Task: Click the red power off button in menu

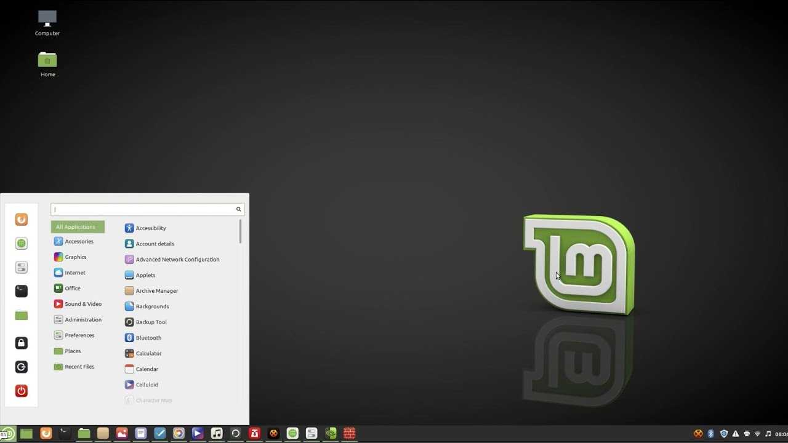Action: [x=22, y=391]
